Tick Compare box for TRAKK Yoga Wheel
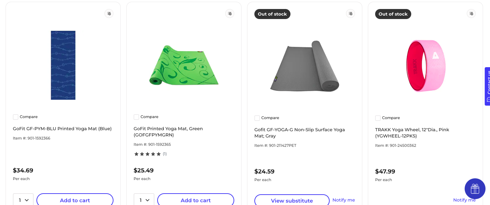490x205 pixels. click(x=378, y=118)
